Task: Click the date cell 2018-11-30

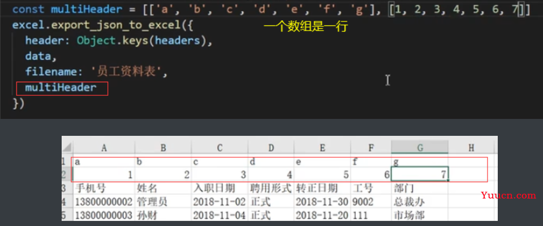Action: (x=322, y=202)
